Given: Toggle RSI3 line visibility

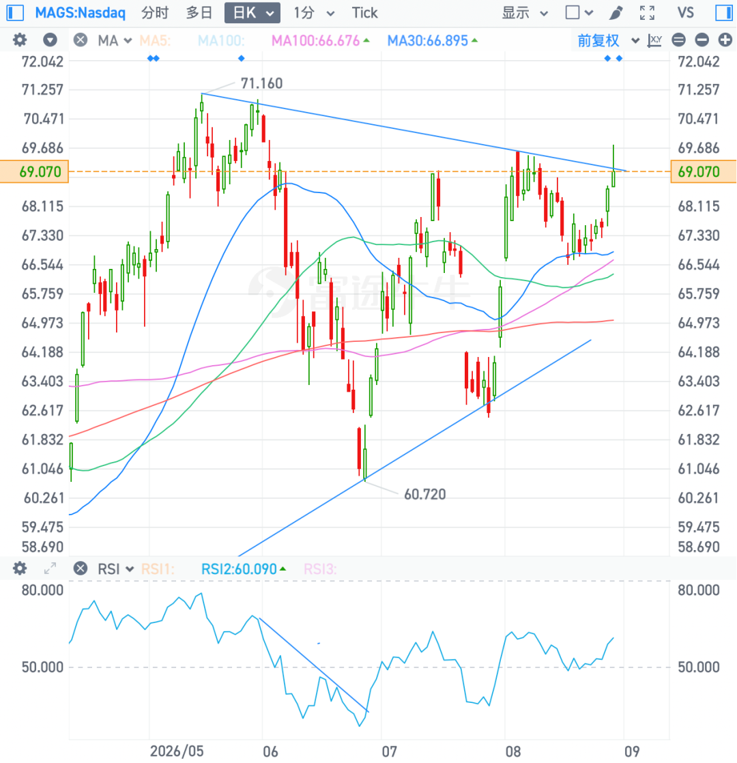Looking at the screenshot, I should point(320,569).
